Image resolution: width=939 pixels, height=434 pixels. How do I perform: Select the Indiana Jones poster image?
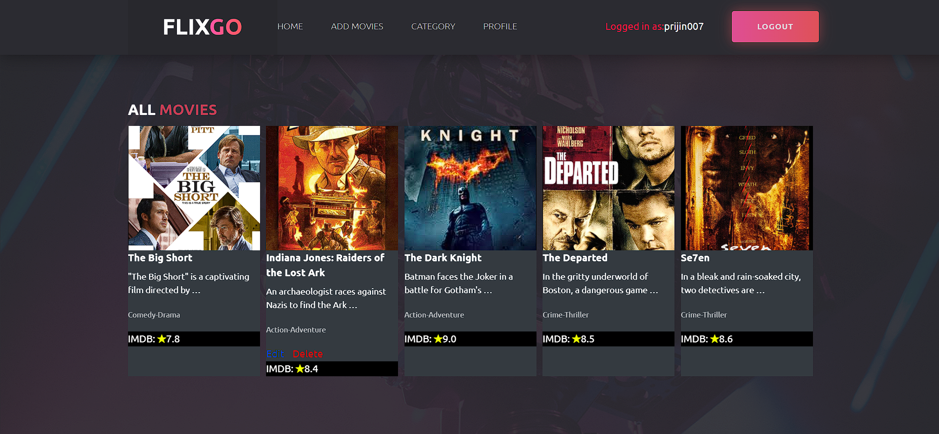click(332, 188)
